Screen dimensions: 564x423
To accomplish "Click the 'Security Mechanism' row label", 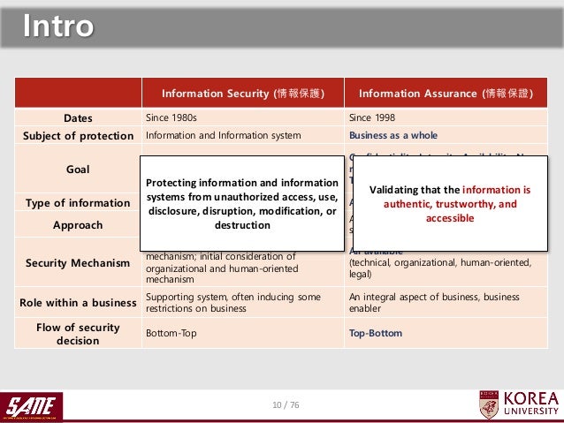I will [78, 262].
